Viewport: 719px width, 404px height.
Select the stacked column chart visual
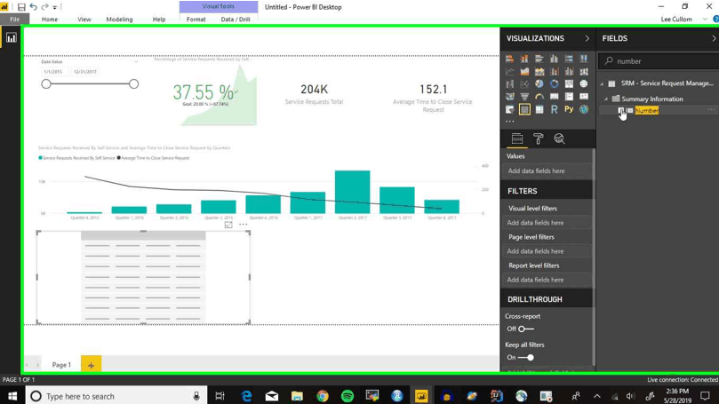click(524, 59)
